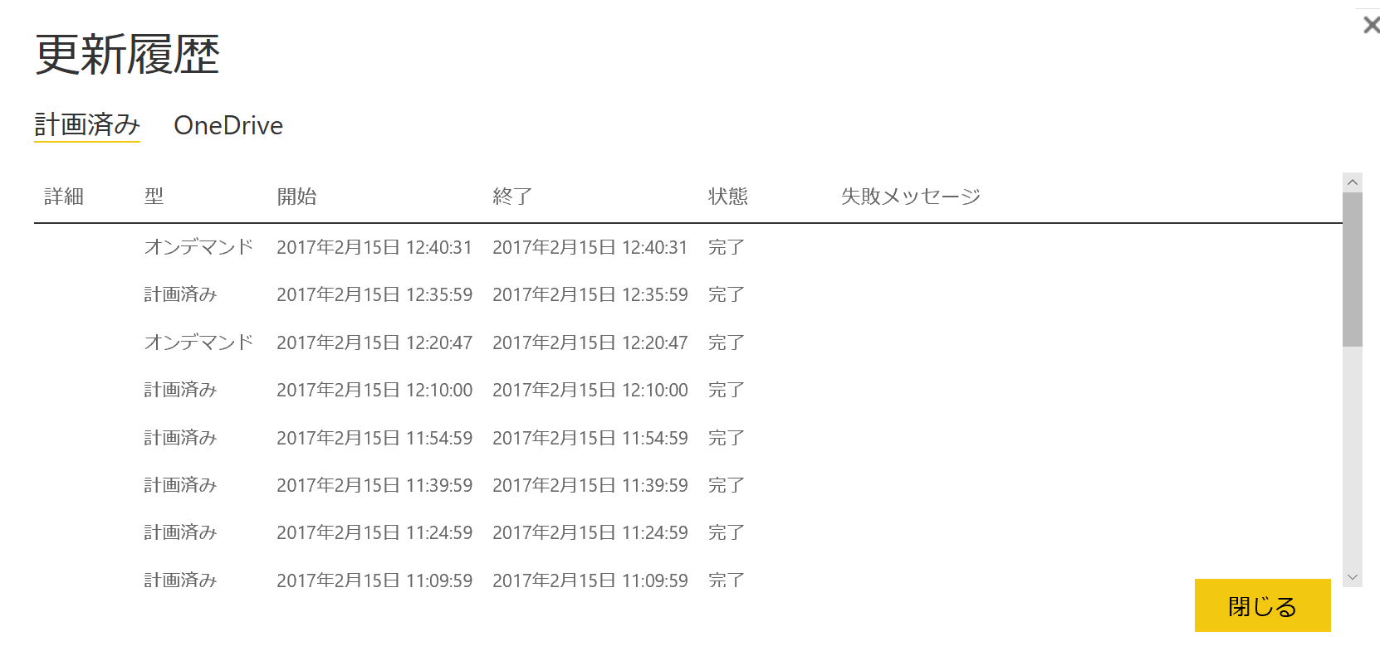The height and width of the screenshot is (646, 1380).
Task: Click the 完了 status of the 11:54:59 row
Action: coord(727,438)
